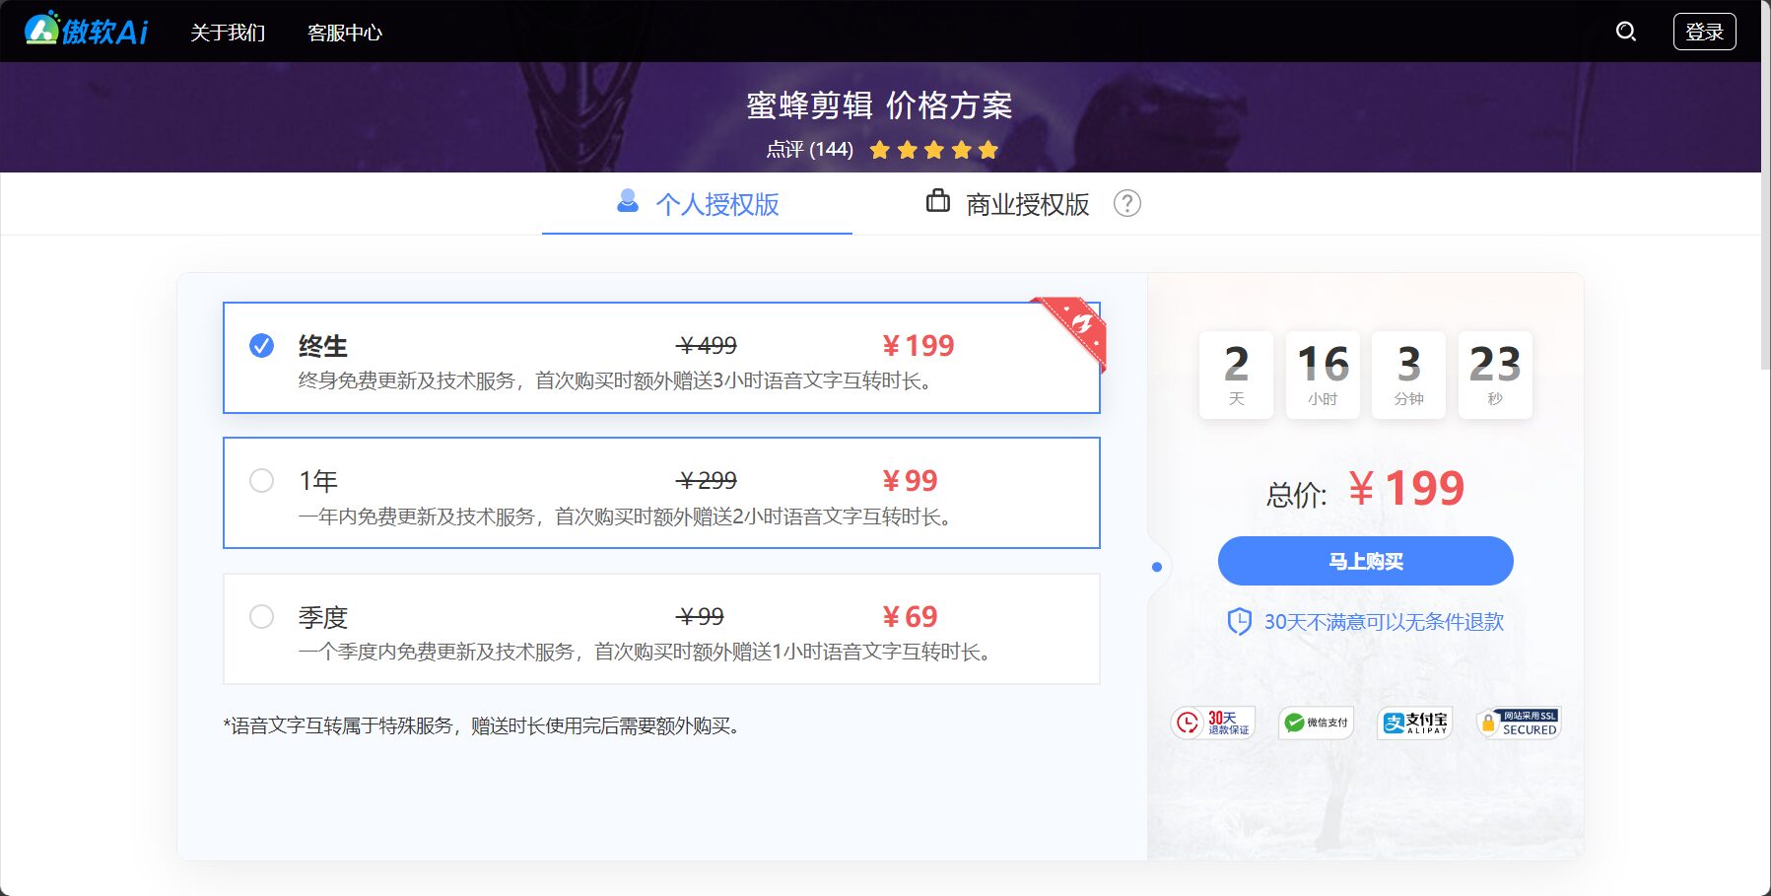The height and width of the screenshot is (896, 1771).
Task: Click the person icon on 个人授权版 tab
Action: coord(627,201)
